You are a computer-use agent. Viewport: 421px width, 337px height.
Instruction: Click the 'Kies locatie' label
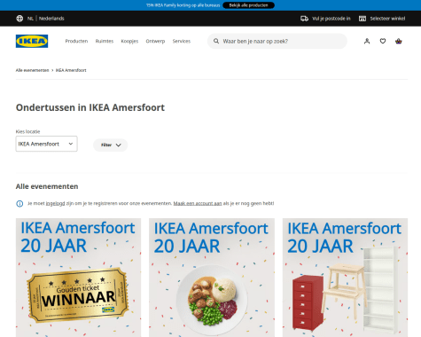(x=27, y=131)
